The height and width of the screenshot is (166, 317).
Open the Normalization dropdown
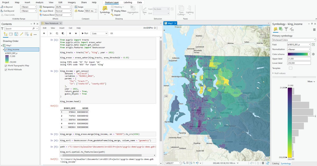(x=299, y=49)
